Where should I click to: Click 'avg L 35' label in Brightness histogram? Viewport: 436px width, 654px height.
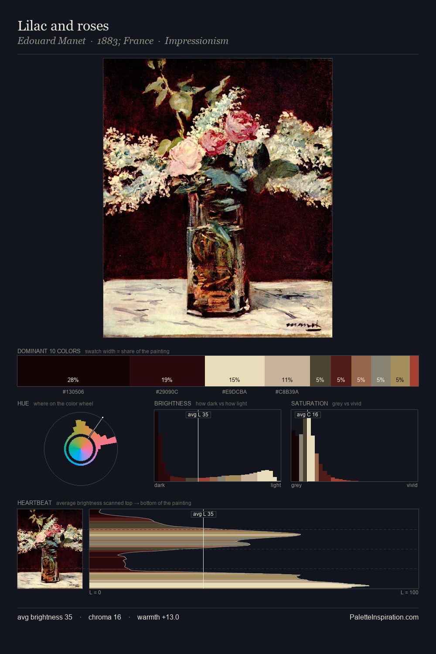(x=198, y=415)
